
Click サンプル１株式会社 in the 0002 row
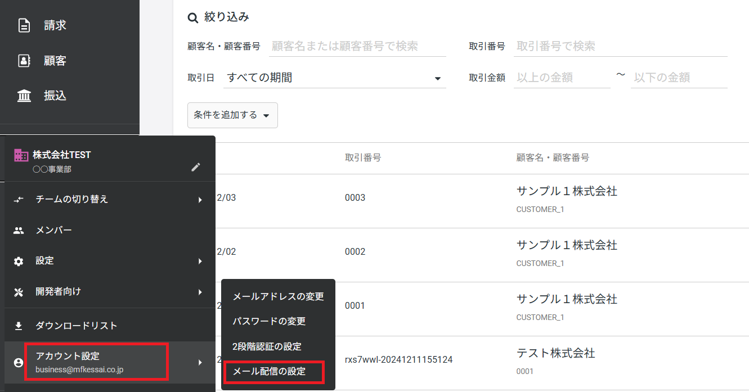click(567, 246)
